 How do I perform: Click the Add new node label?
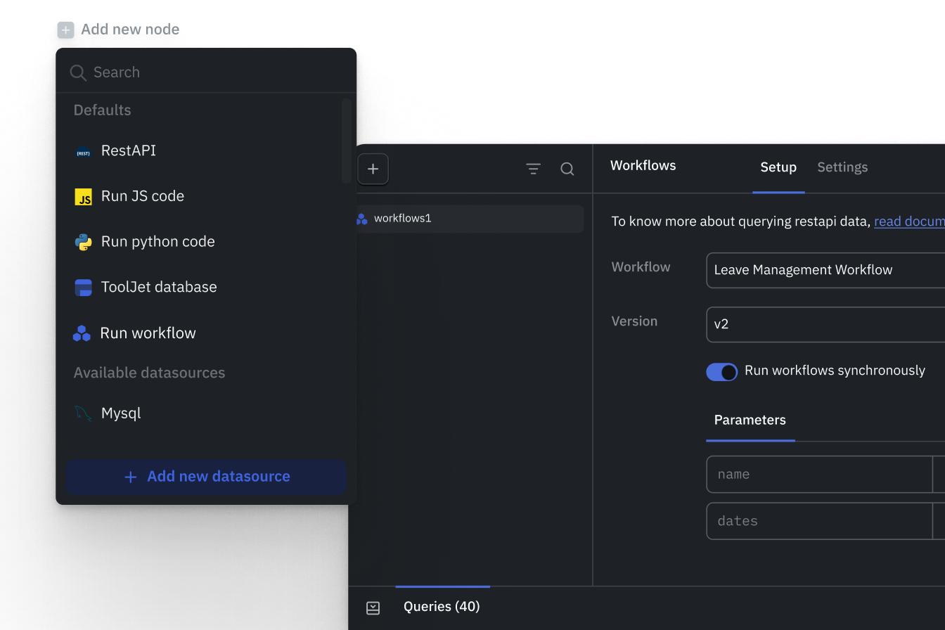pos(130,30)
